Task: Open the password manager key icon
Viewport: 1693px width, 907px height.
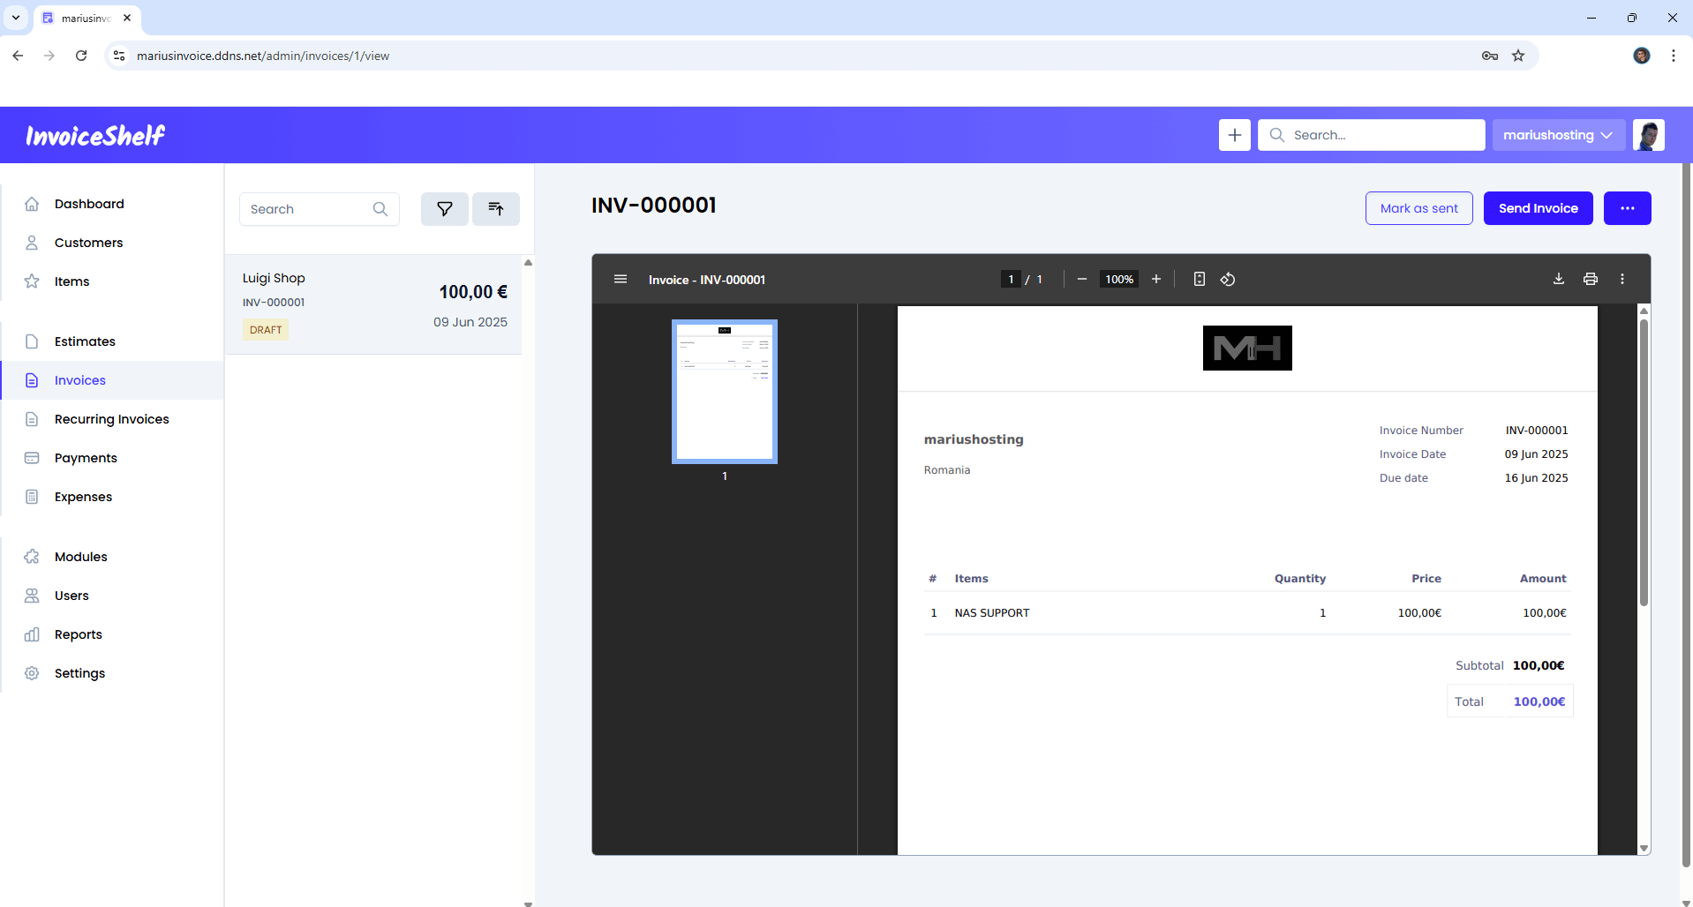Action: tap(1490, 56)
